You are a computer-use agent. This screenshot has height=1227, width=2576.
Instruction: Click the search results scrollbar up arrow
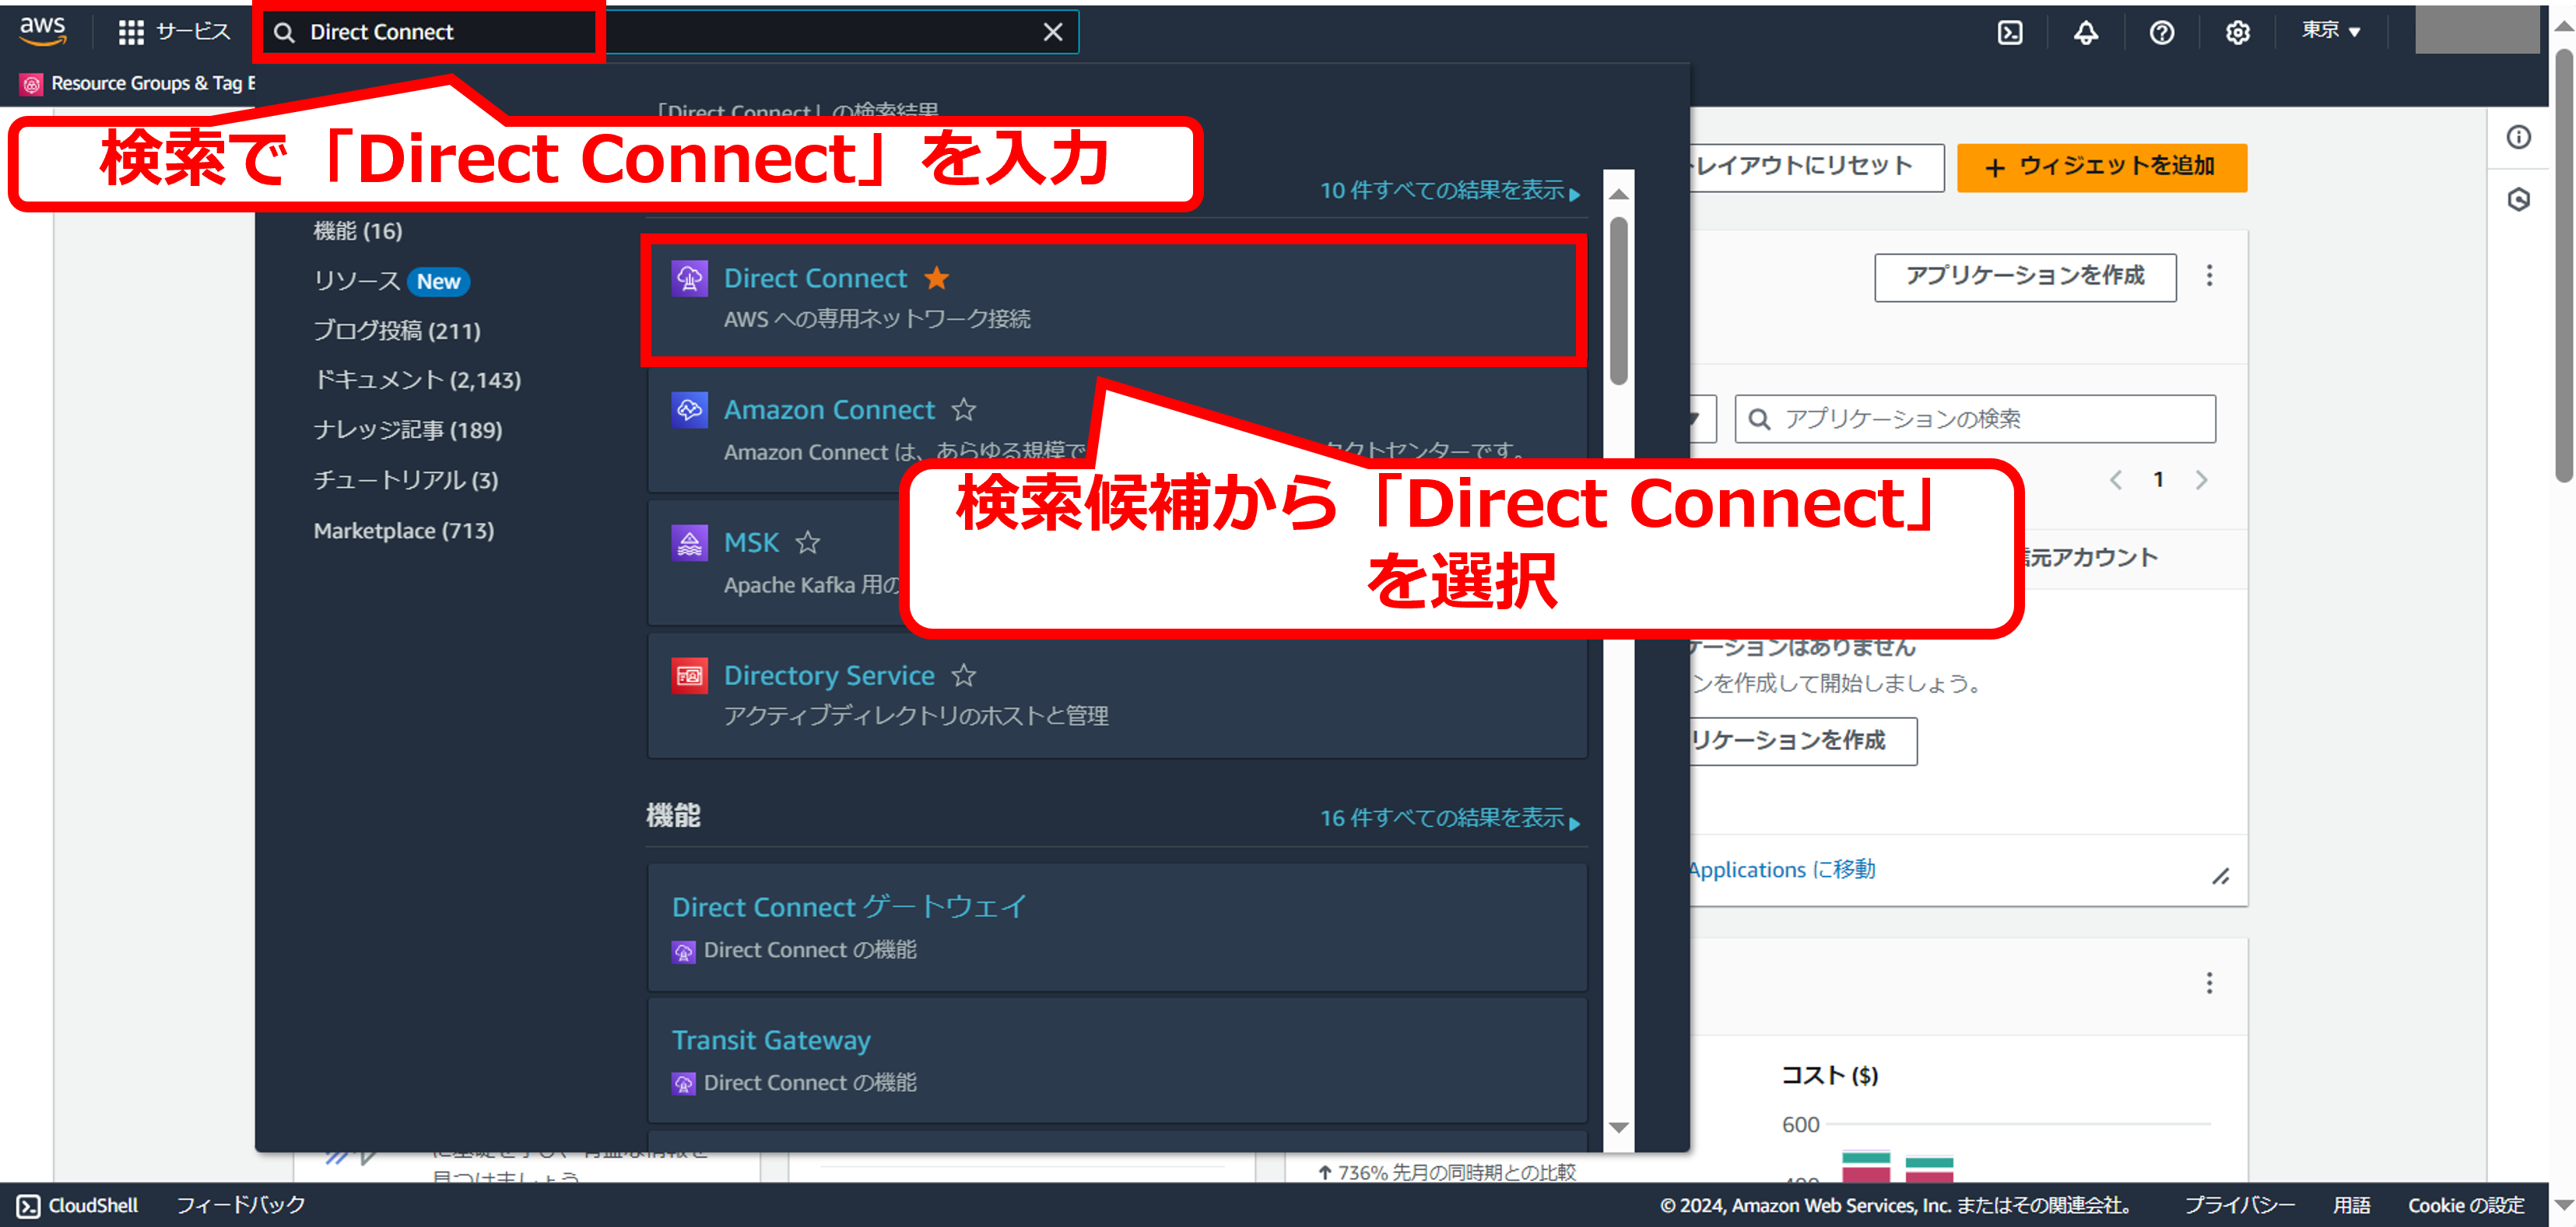1619,193
